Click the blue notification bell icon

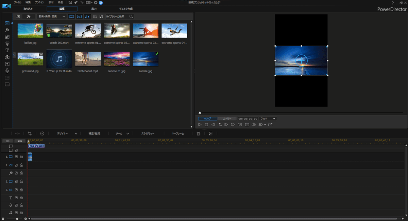pyautogui.click(x=101, y=2)
